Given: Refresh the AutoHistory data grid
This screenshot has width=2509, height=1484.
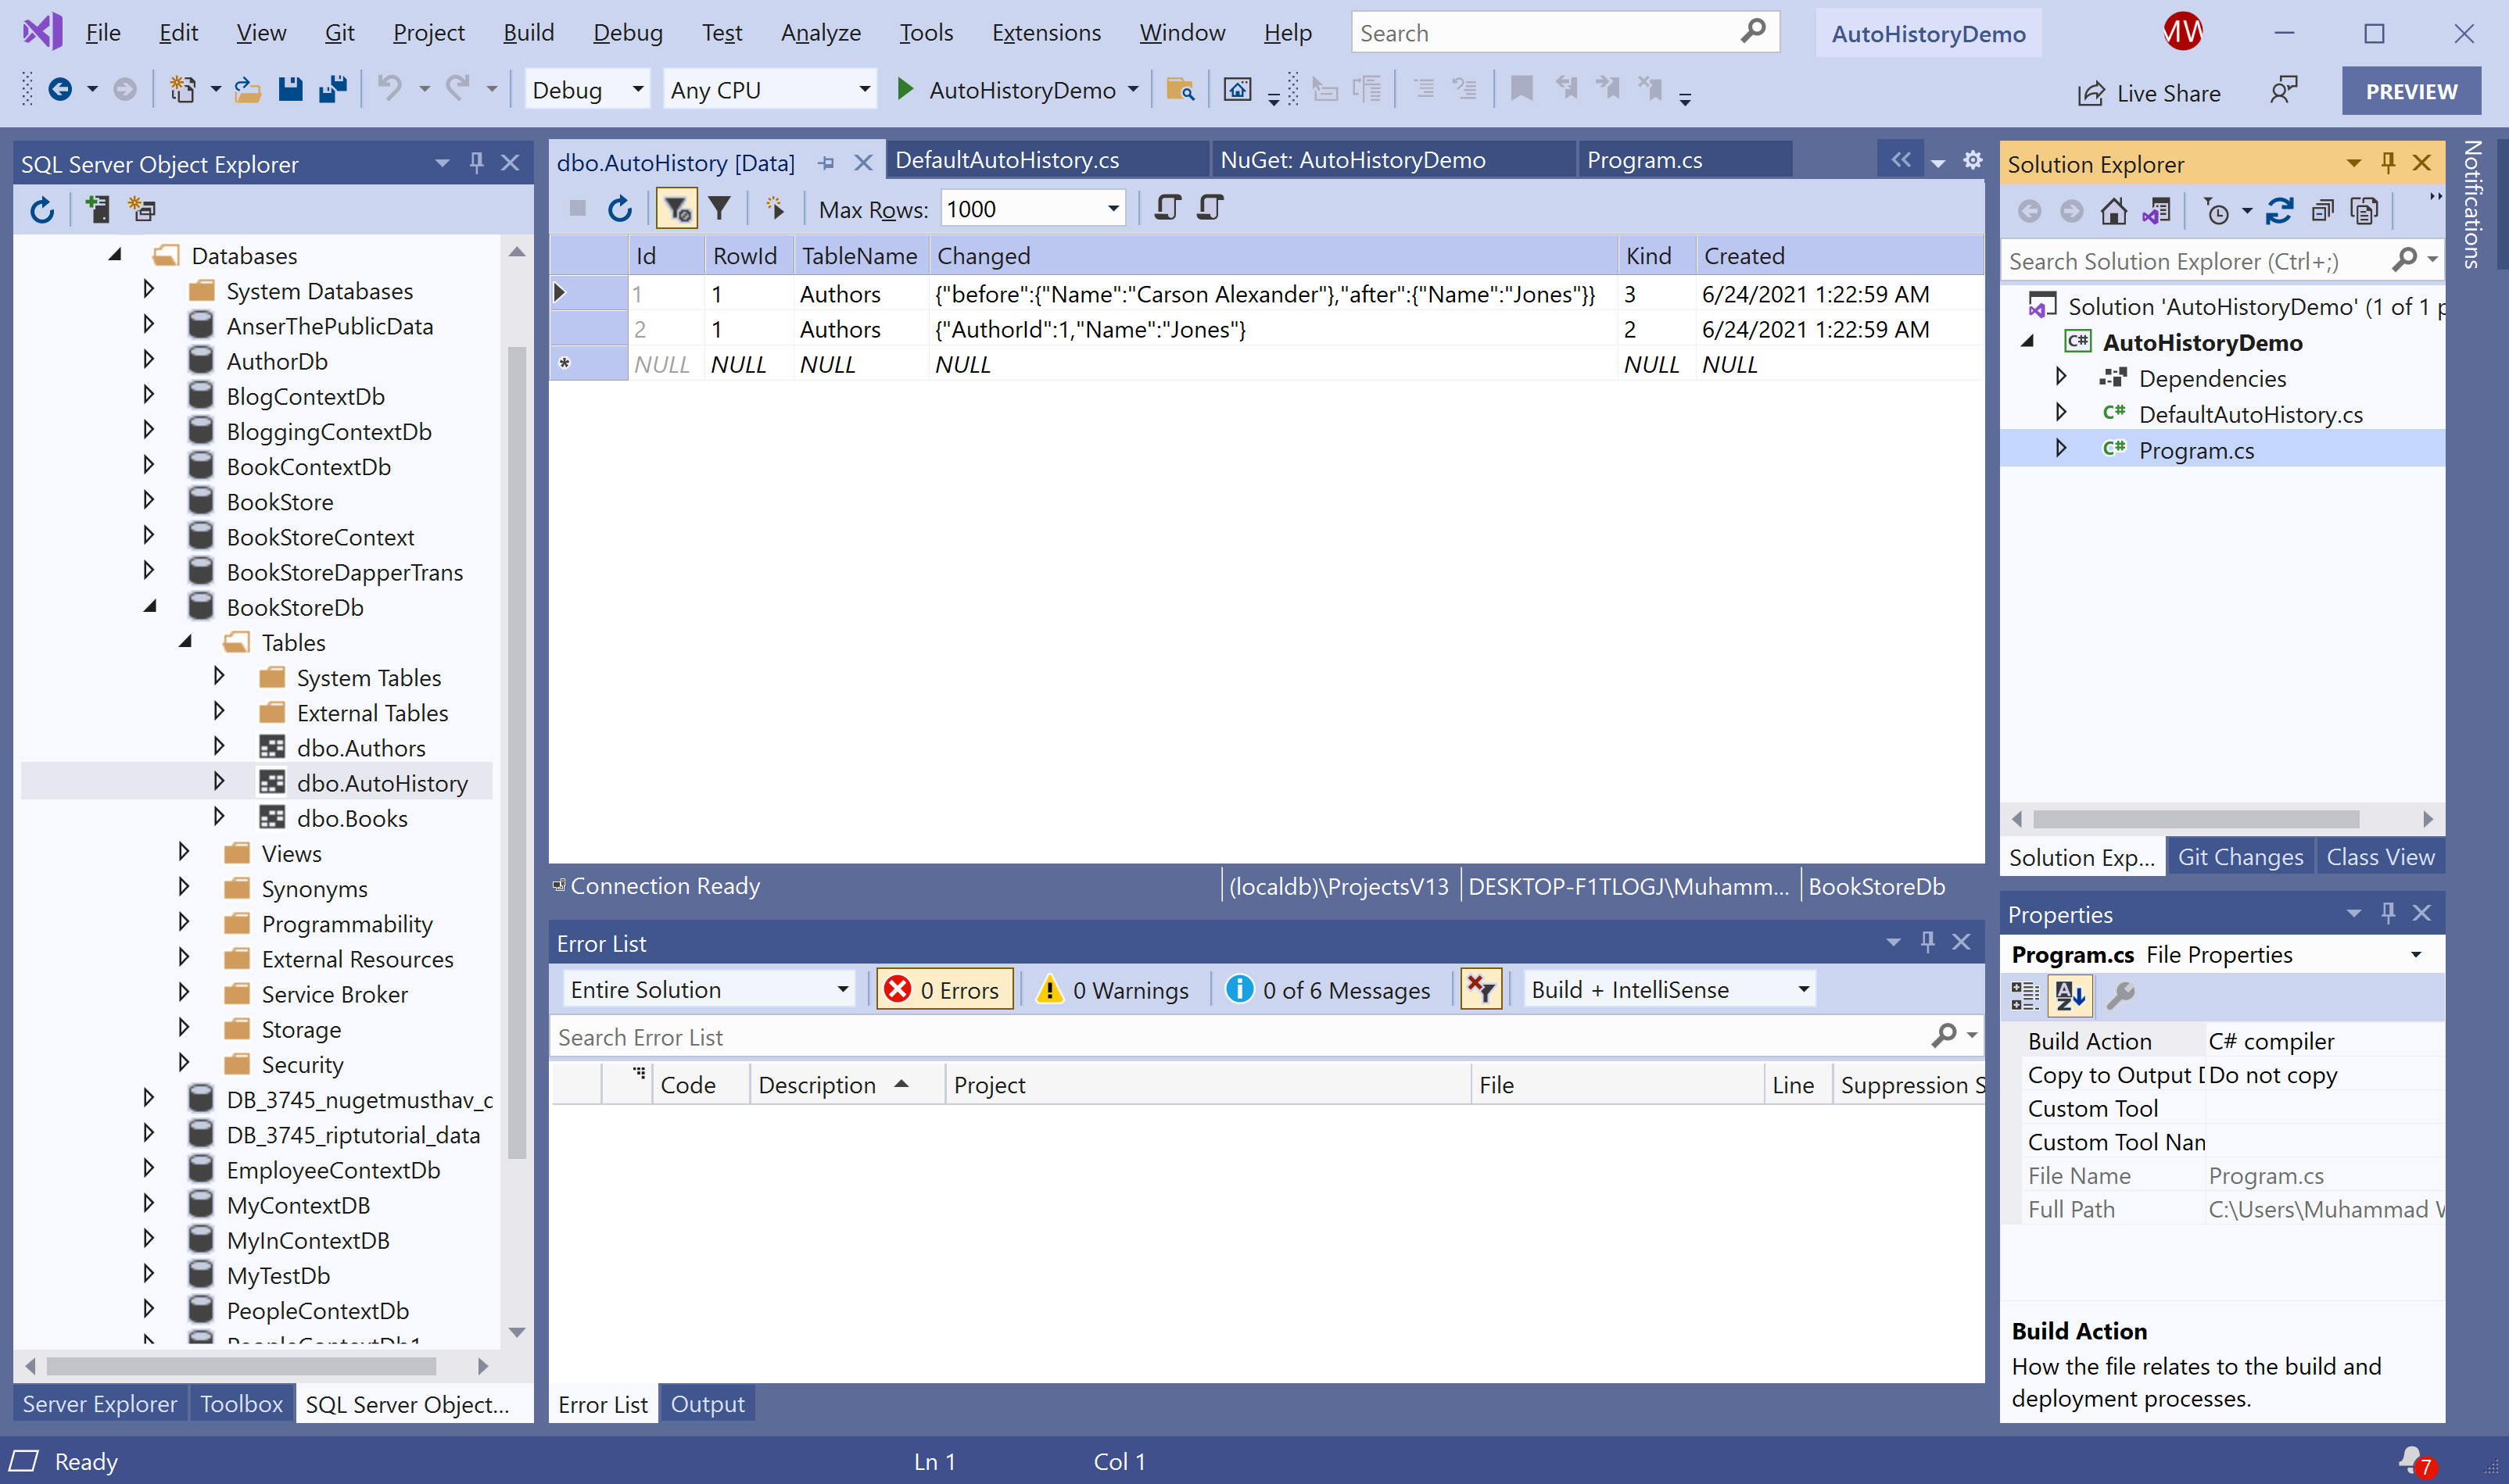Looking at the screenshot, I should (x=620, y=209).
